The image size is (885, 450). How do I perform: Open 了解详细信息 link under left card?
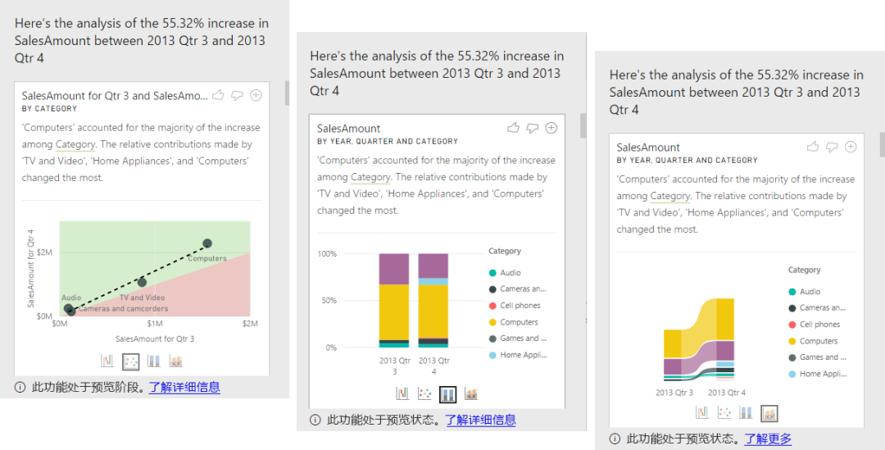coord(184,387)
